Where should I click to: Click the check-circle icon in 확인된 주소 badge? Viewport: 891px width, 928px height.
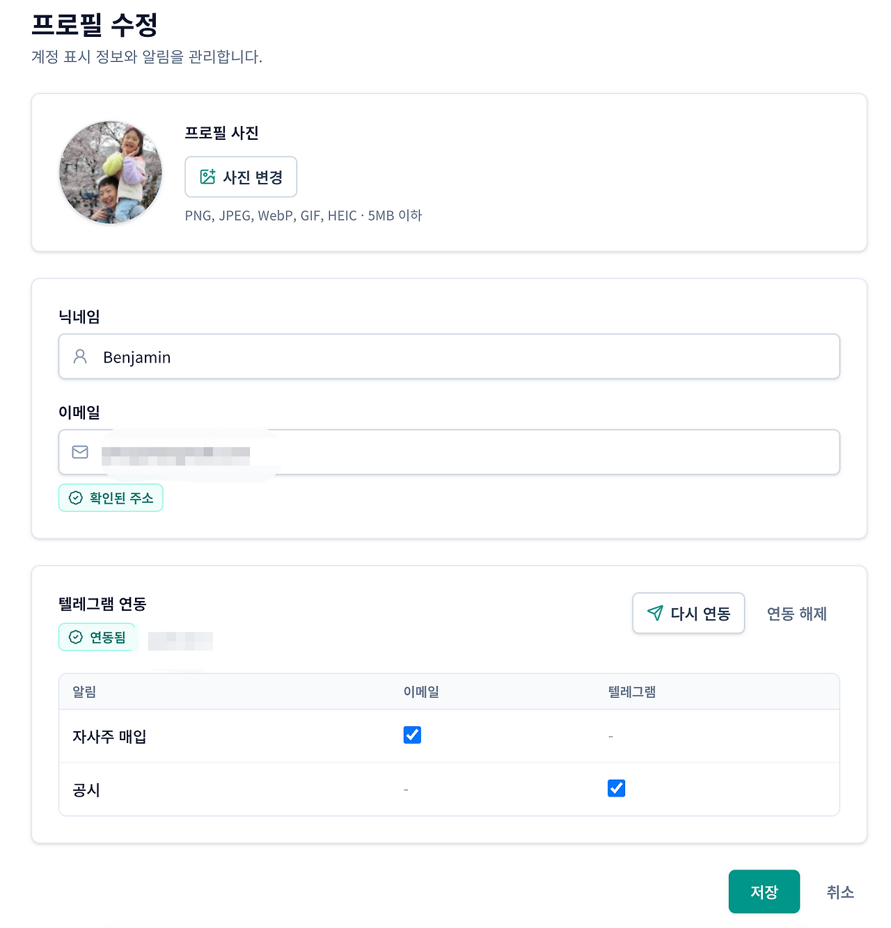76,498
